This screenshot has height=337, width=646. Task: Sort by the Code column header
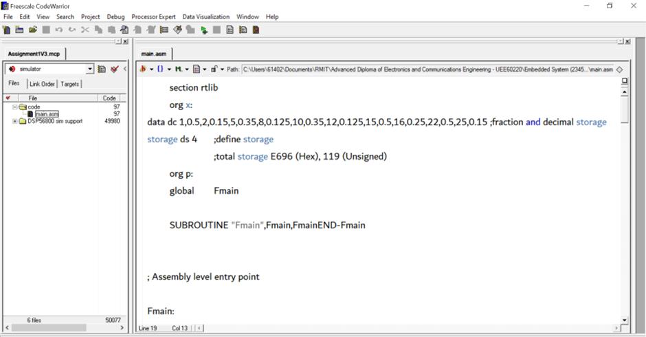[x=109, y=98]
